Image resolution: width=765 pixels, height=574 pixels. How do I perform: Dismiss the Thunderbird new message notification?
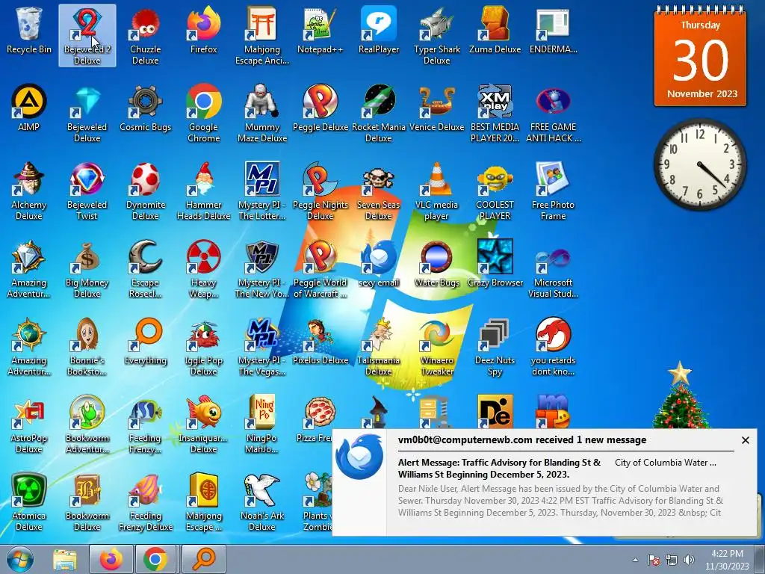745,440
